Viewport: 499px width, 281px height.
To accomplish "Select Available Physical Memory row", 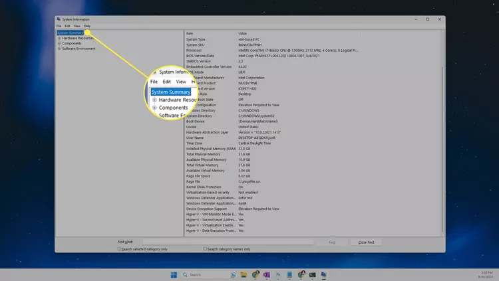I will coord(313,159).
